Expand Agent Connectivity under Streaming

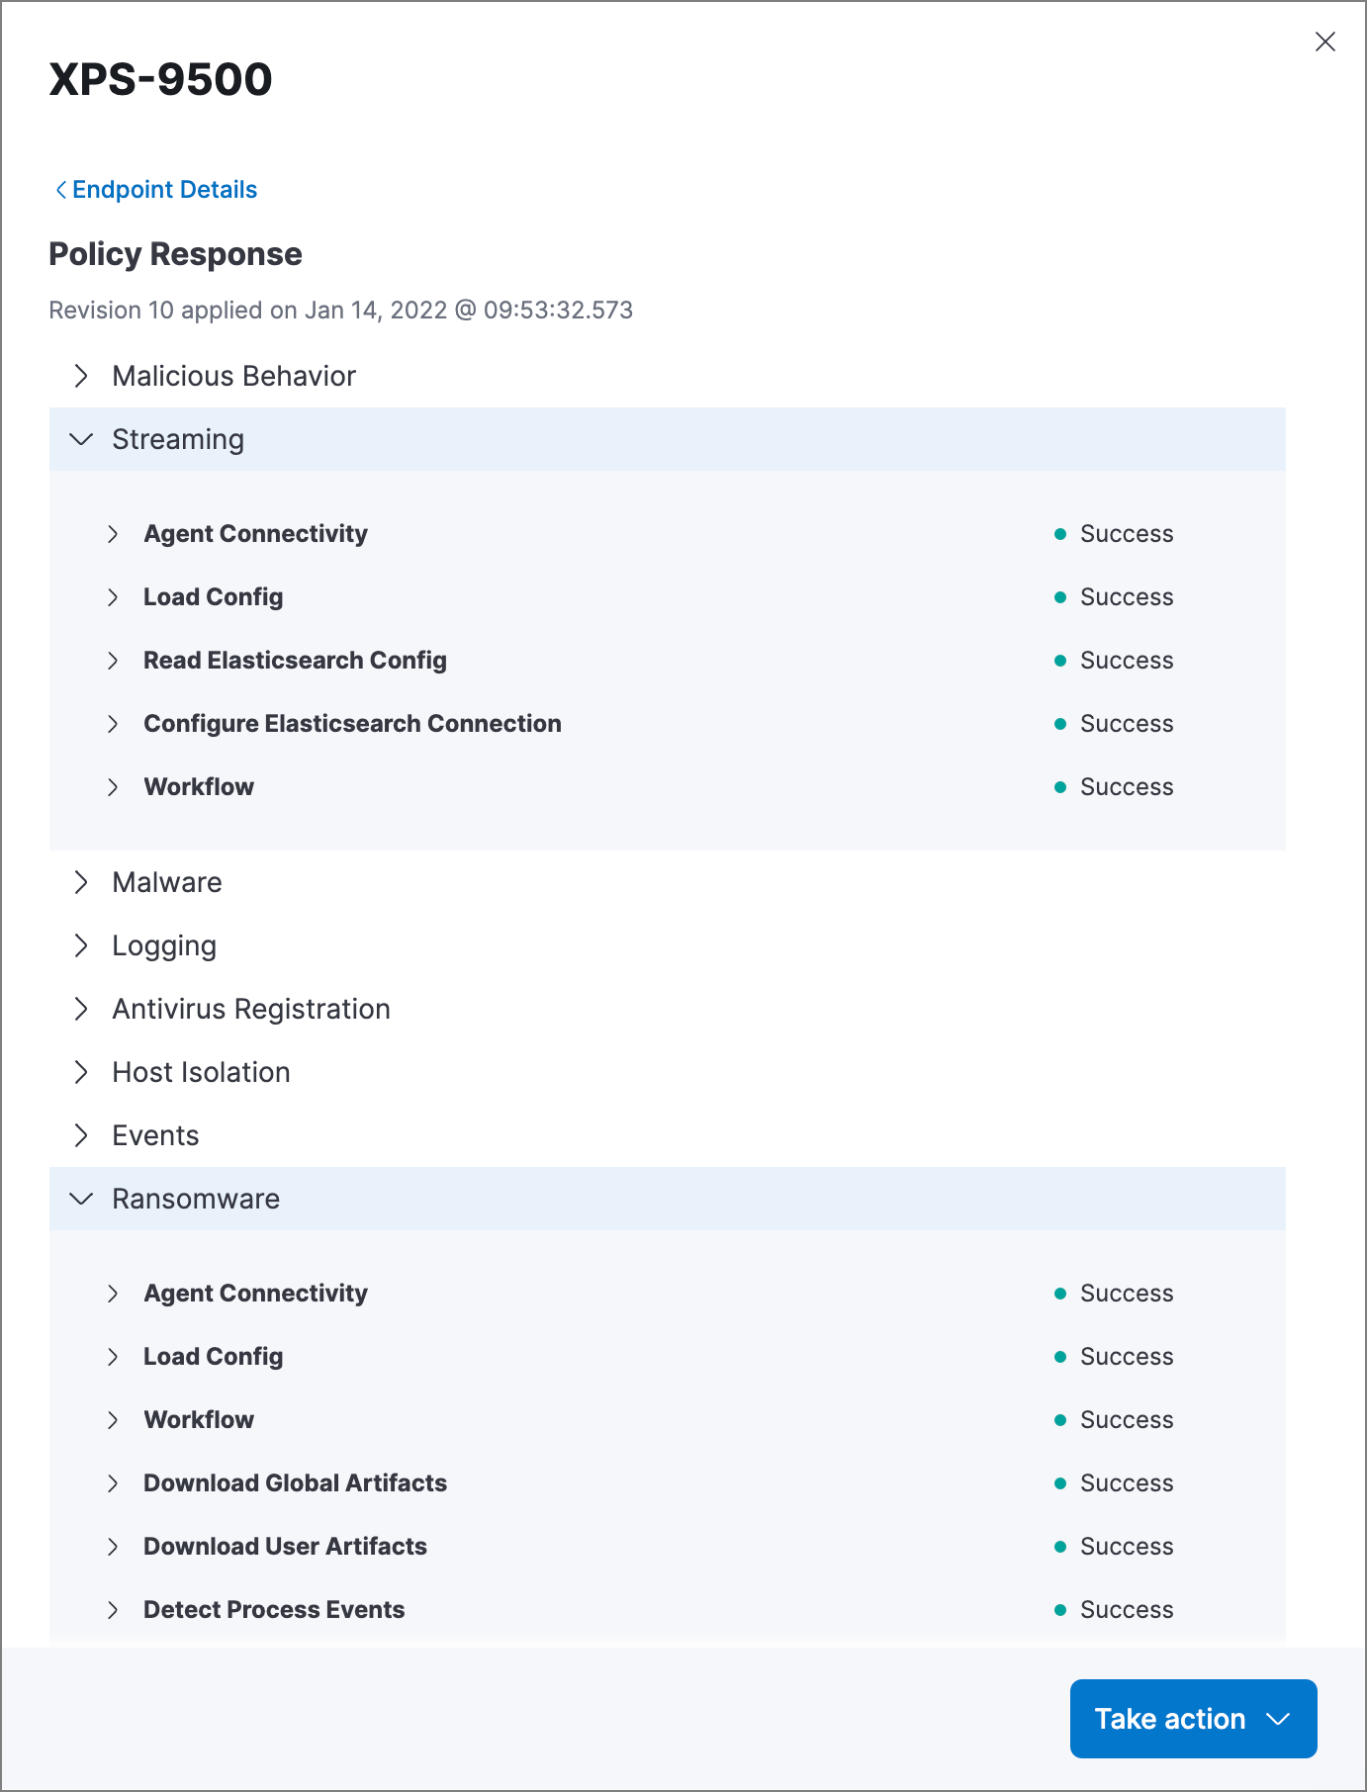(113, 533)
